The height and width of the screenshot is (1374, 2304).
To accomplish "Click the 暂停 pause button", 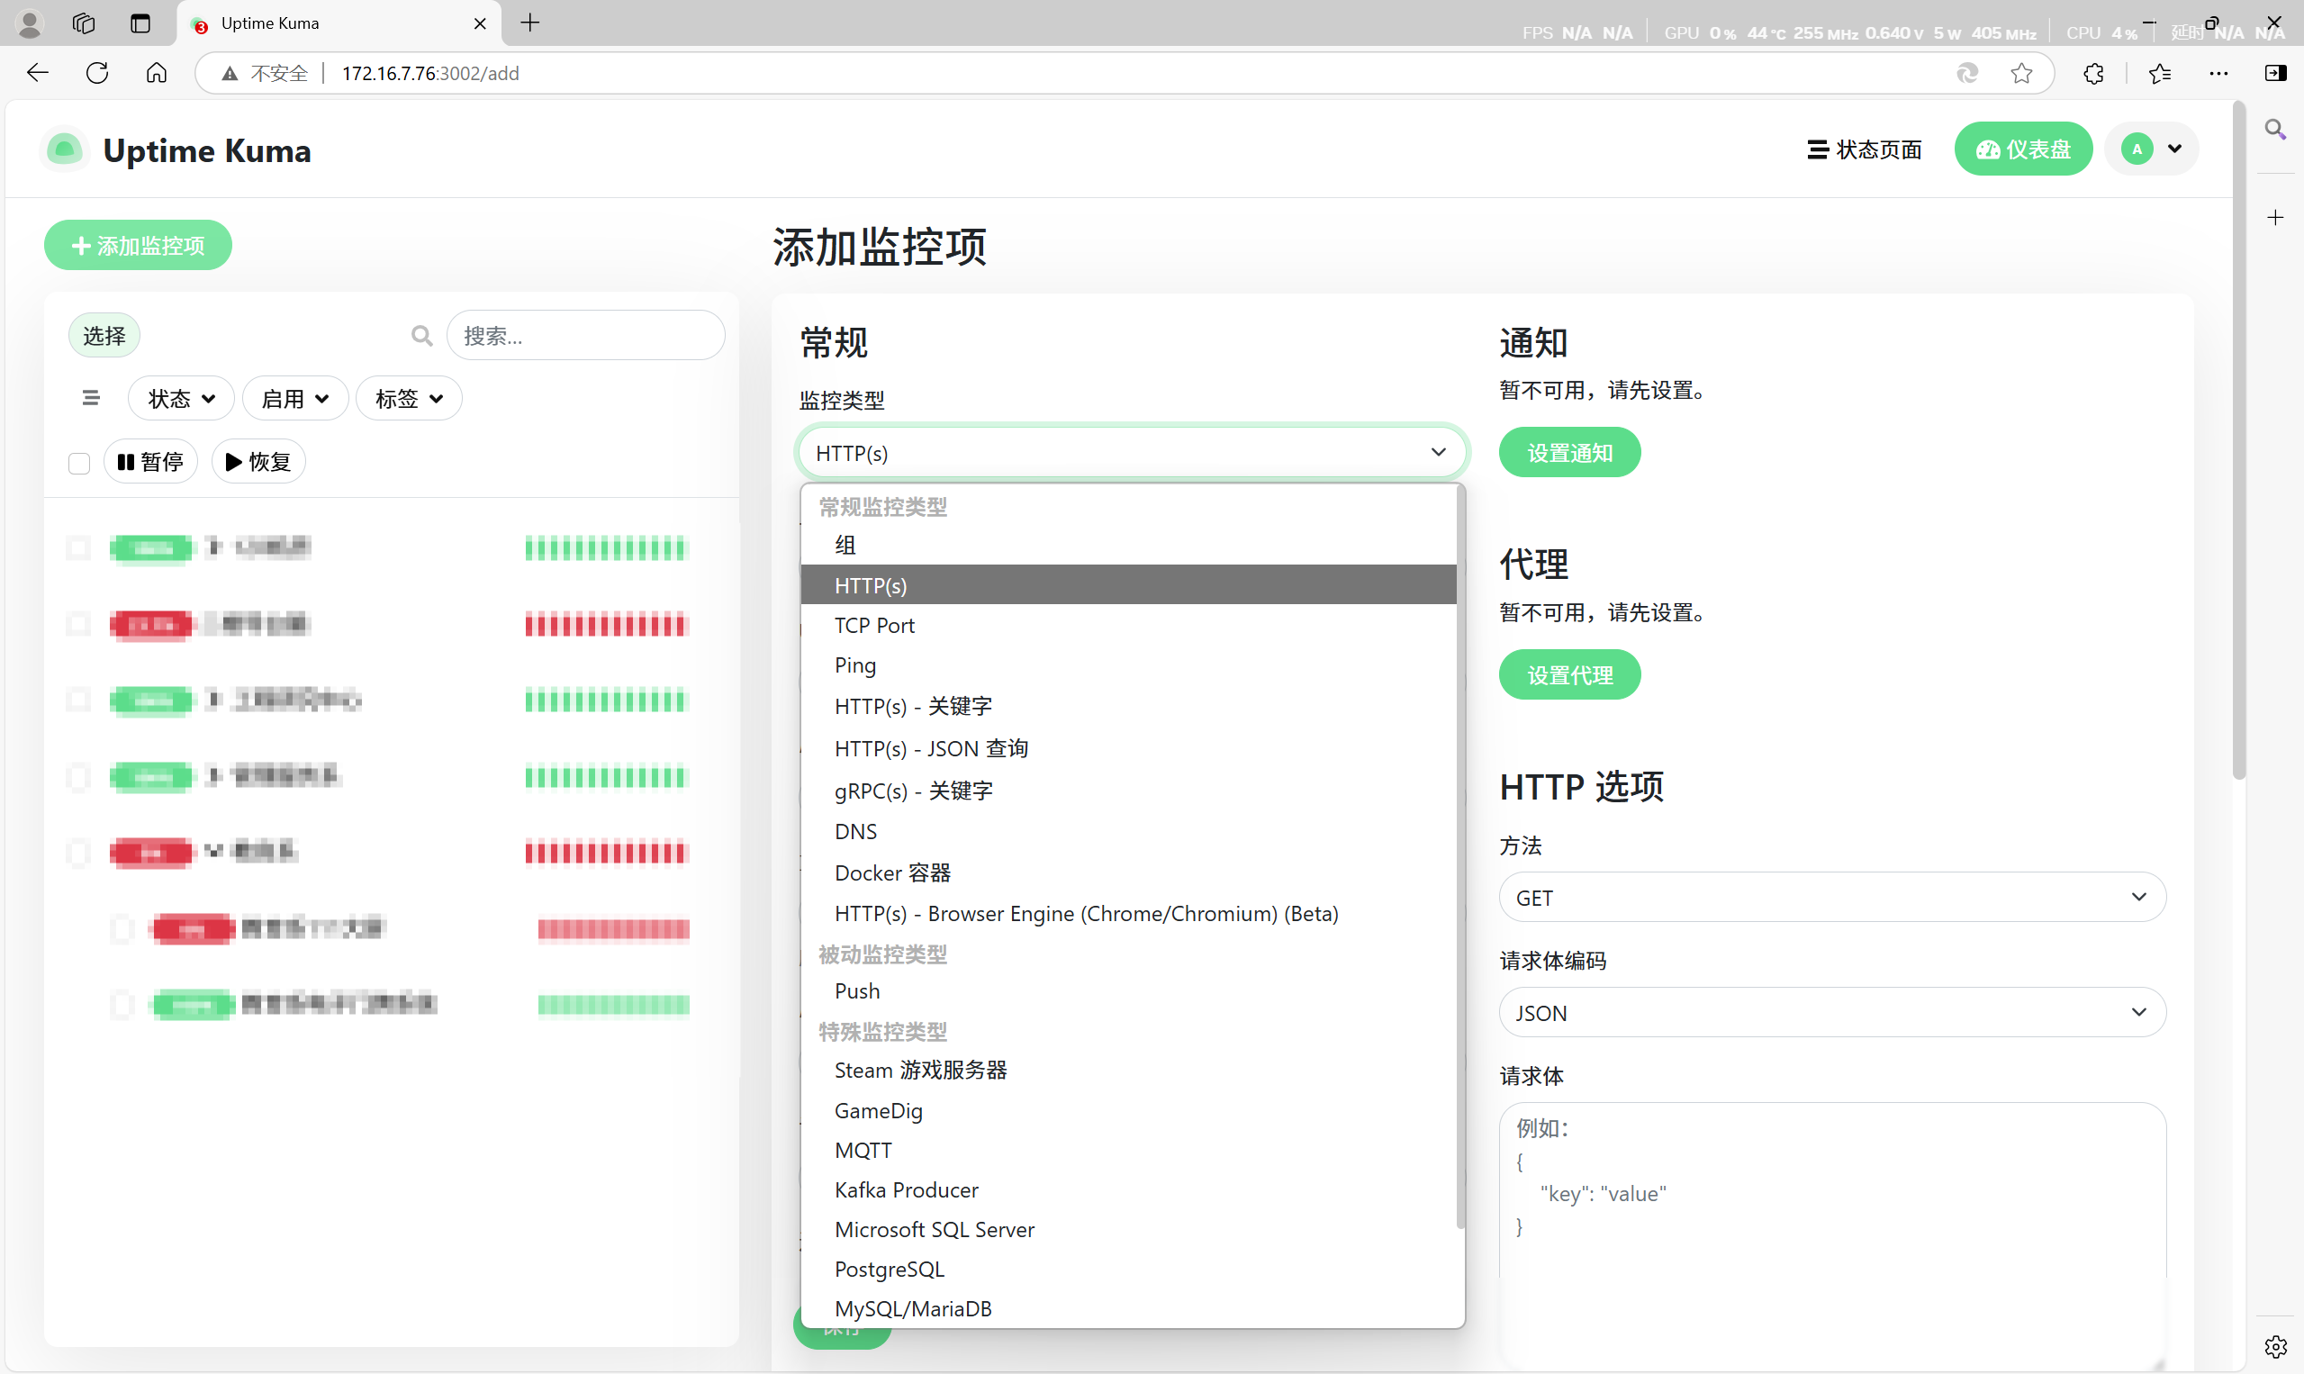I will point(151,462).
